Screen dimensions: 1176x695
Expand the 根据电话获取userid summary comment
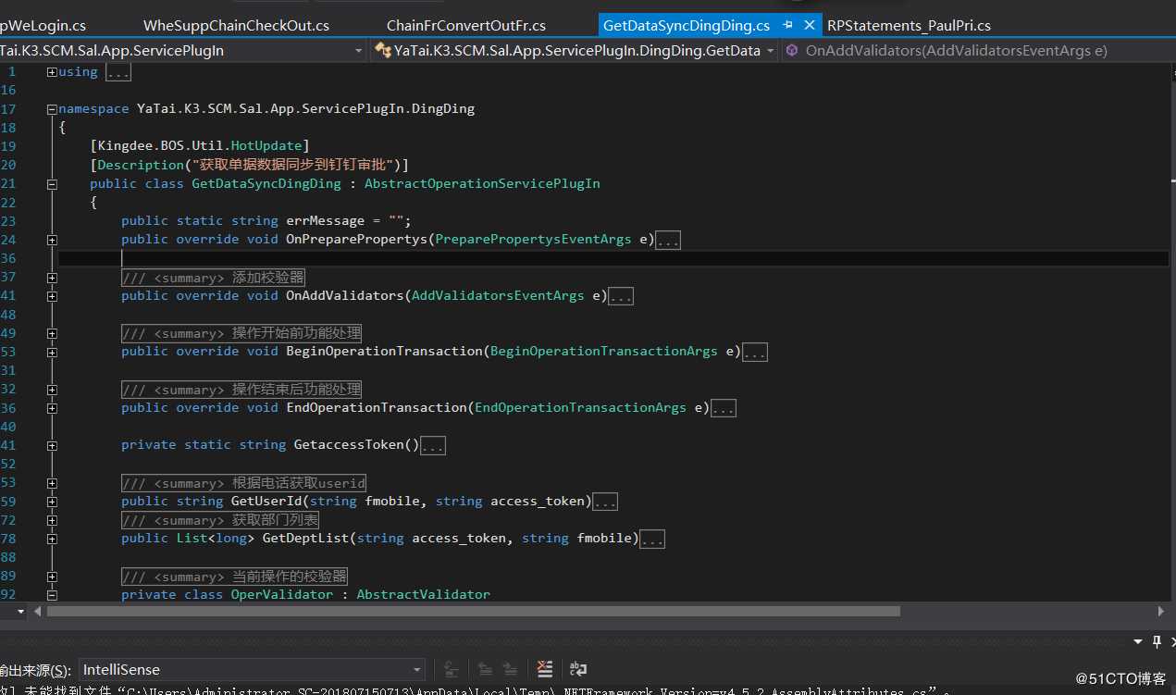[52, 483]
